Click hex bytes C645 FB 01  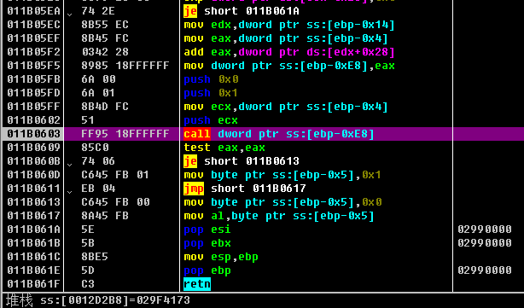115,175
